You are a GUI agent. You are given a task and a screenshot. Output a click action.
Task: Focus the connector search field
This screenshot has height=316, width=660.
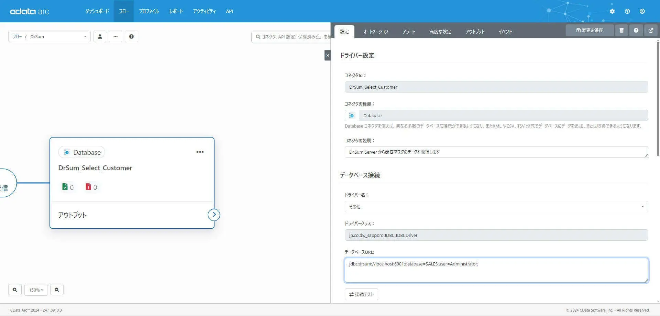pyautogui.click(x=291, y=37)
